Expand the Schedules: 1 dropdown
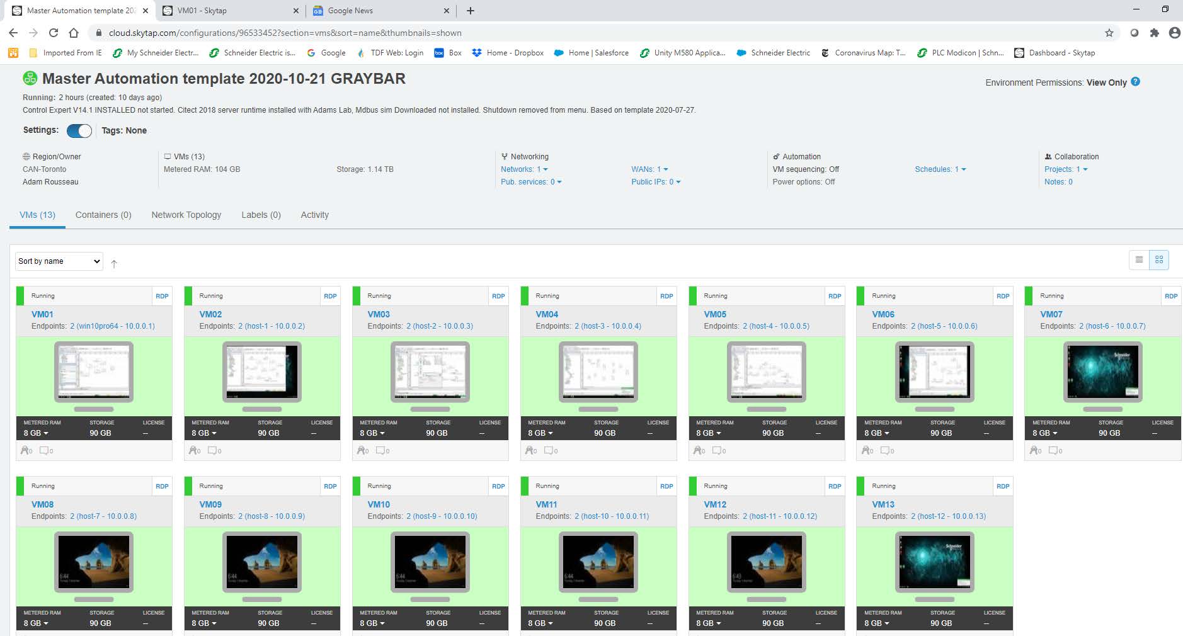 click(940, 169)
